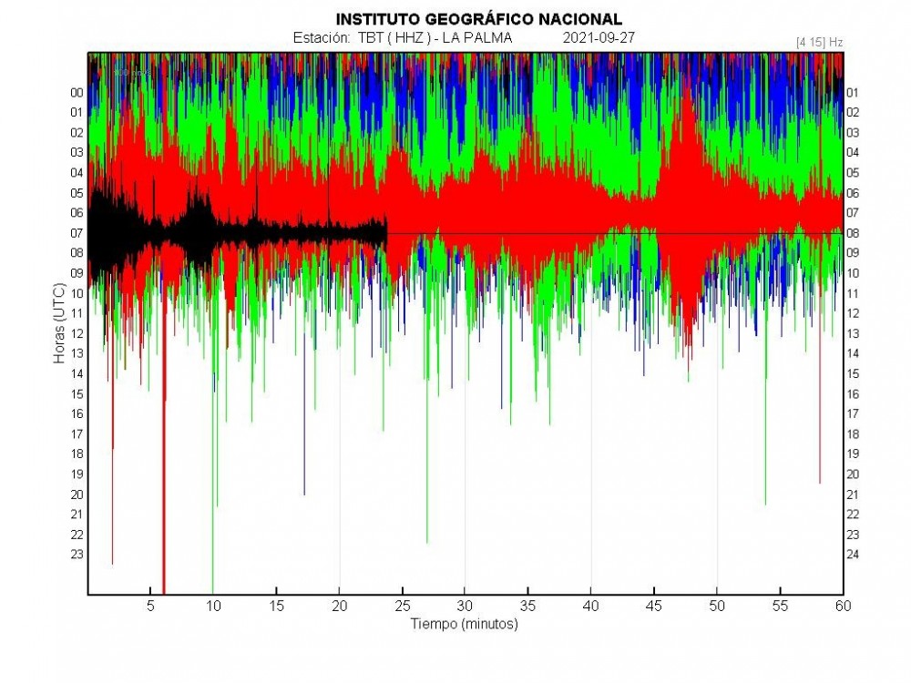
Task: Click the station name TBT ( HHZ ) - LA PALMA
Action: tap(435, 37)
